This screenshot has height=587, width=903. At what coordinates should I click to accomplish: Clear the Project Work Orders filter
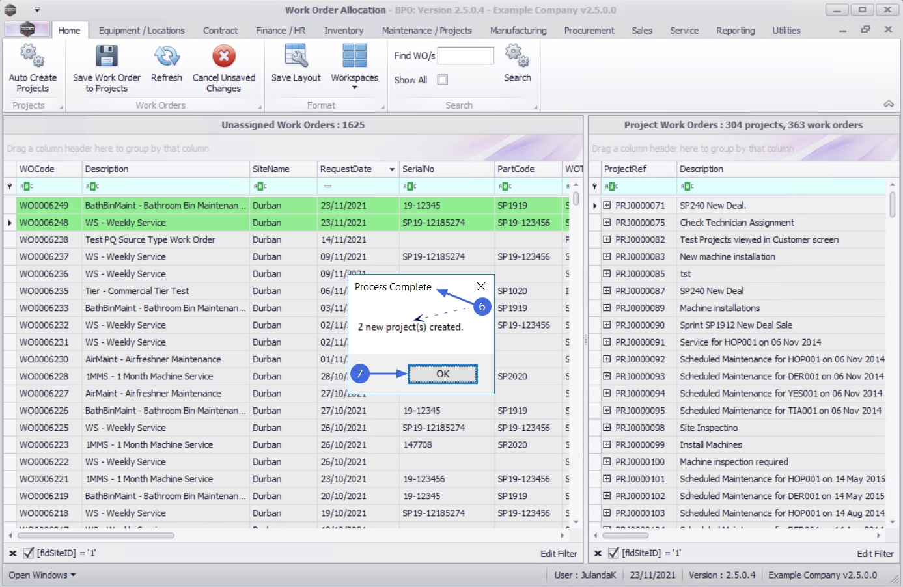click(x=598, y=553)
